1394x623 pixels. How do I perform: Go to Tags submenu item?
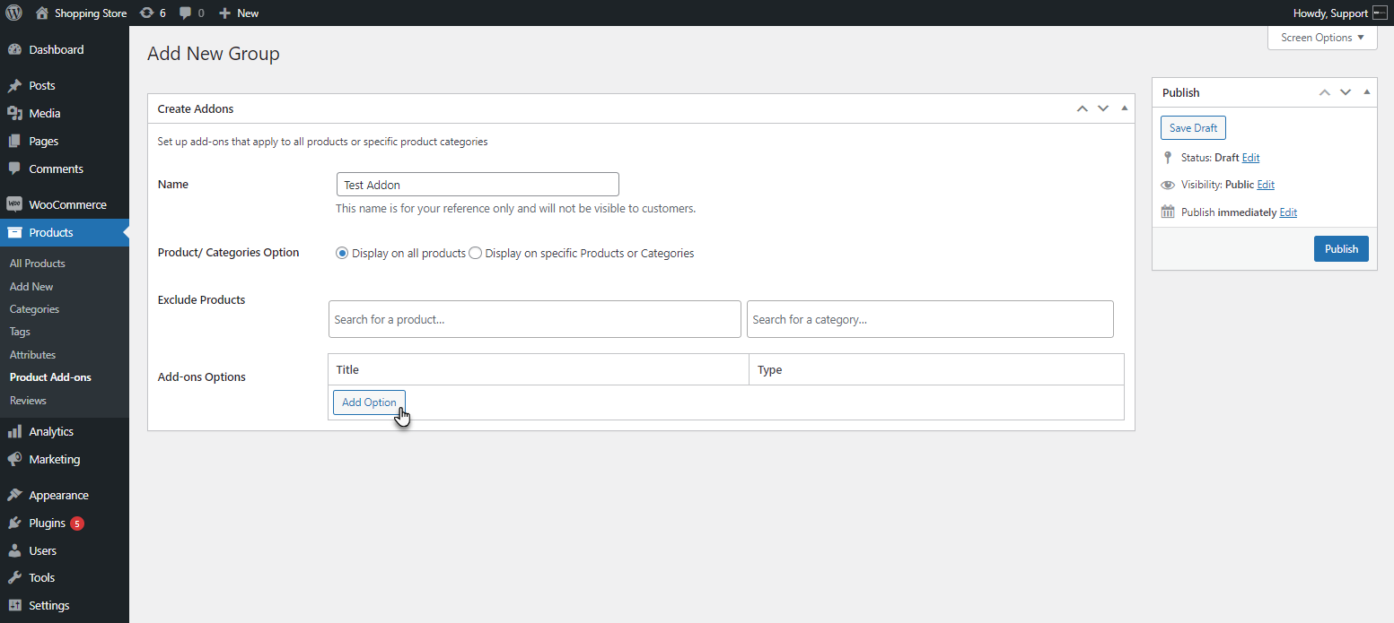tap(20, 332)
